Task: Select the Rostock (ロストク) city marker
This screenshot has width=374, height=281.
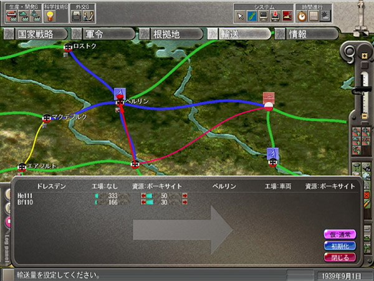Action: pos(68,47)
